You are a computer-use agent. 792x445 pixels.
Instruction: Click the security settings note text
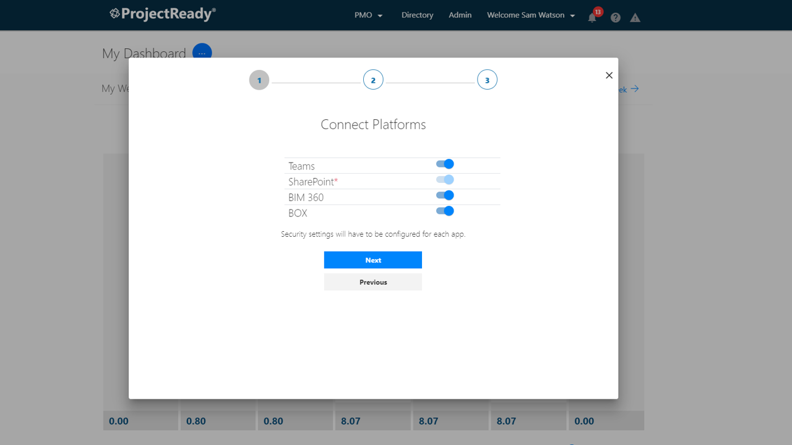click(x=373, y=234)
